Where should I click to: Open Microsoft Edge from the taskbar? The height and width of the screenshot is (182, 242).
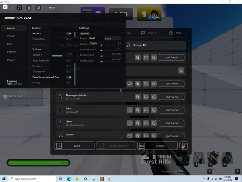[x=69, y=179]
